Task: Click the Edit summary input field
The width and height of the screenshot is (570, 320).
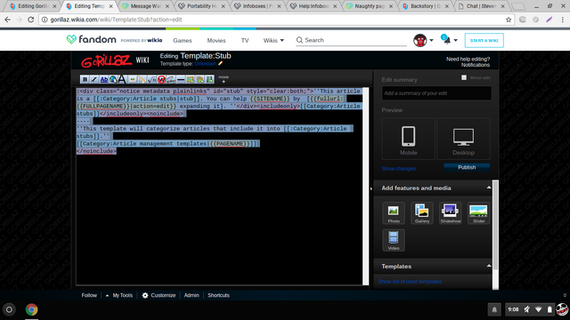Action: 436,93
